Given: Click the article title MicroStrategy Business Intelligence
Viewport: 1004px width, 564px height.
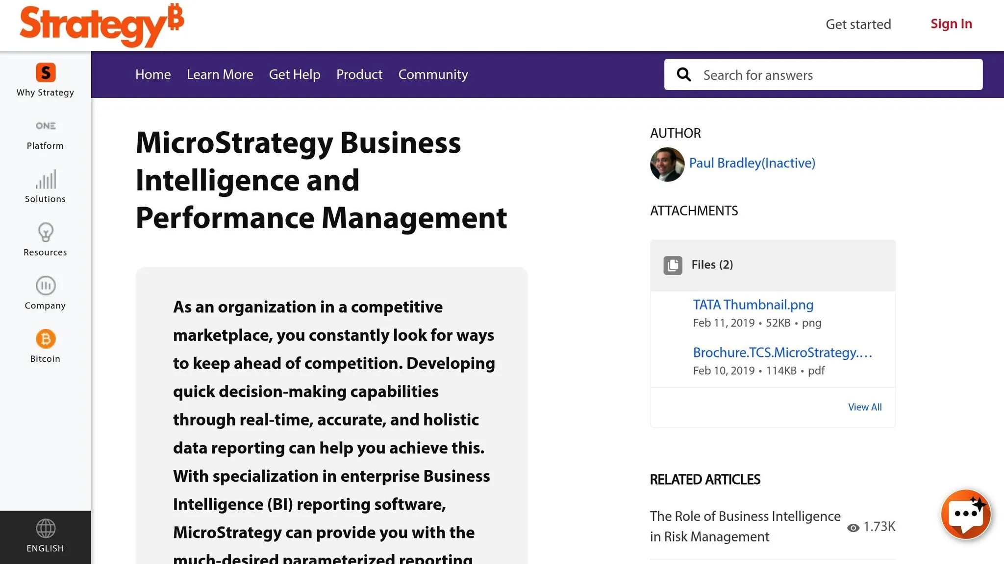Looking at the screenshot, I should pyautogui.click(x=321, y=180).
